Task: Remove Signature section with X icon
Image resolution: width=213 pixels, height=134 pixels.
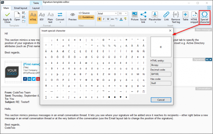Action: [x=210, y=59]
